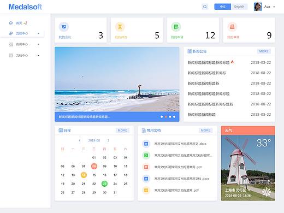Go to previous month in calendar

pos(80,140)
